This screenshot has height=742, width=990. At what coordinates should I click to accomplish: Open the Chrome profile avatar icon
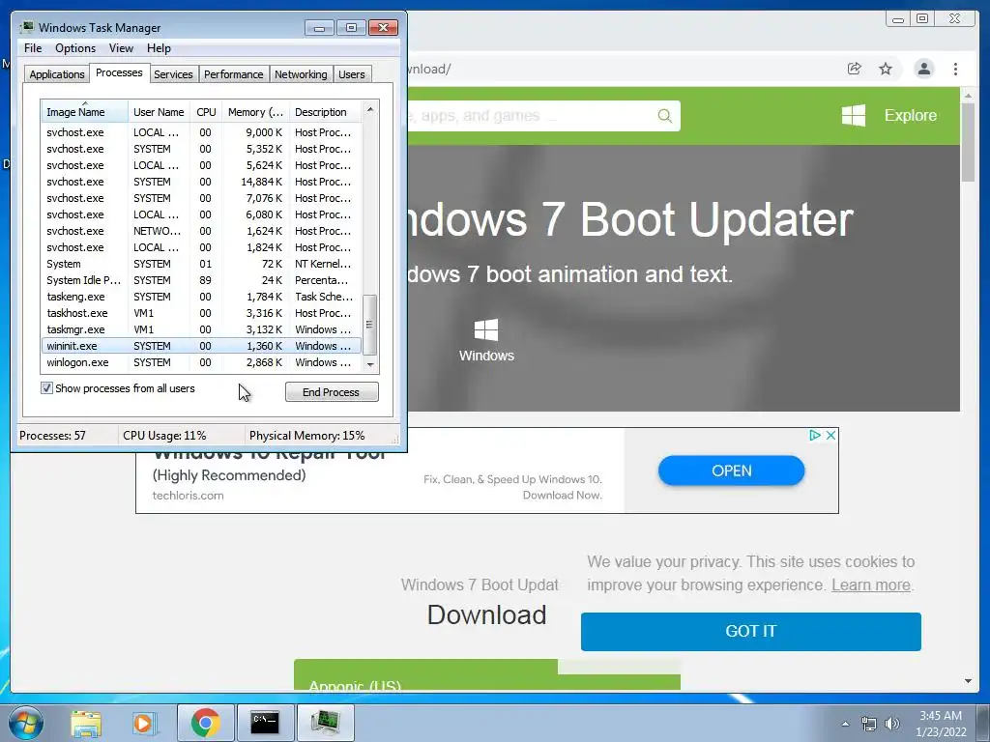coord(923,69)
